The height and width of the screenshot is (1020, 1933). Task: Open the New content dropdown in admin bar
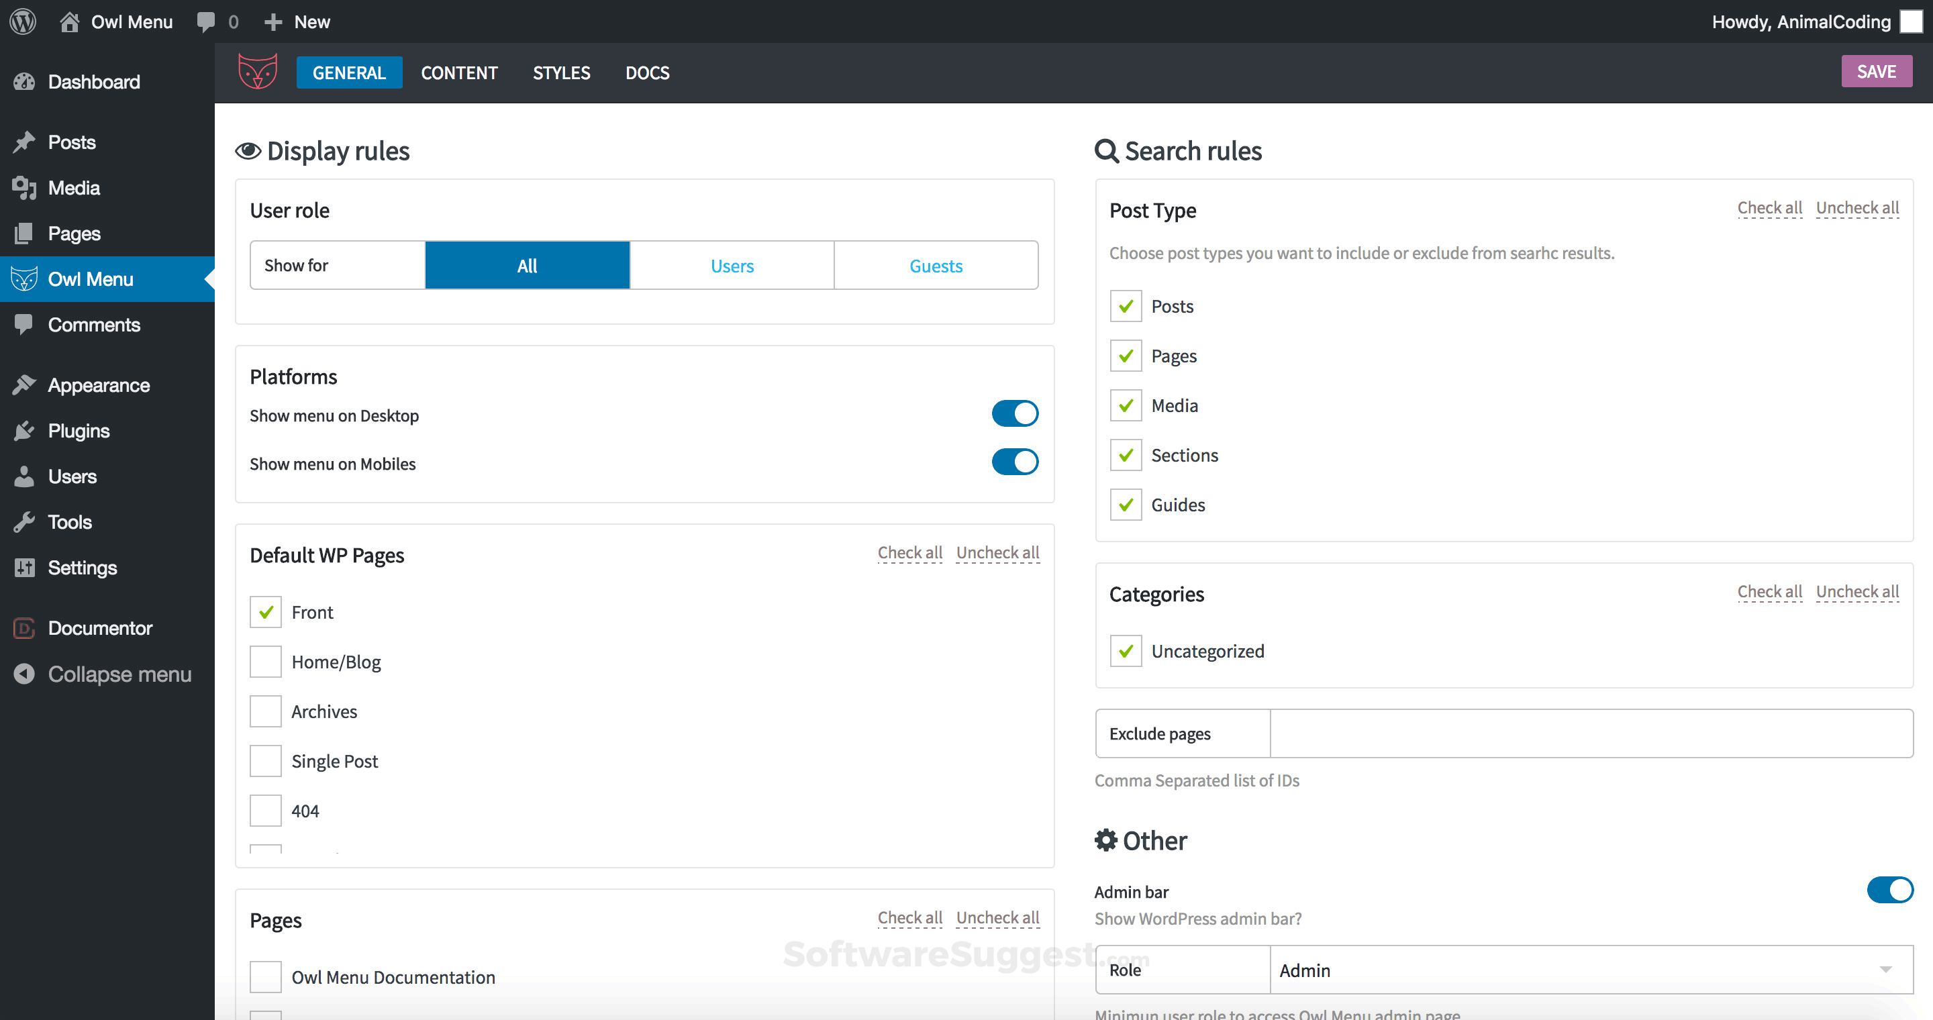pyautogui.click(x=297, y=21)
